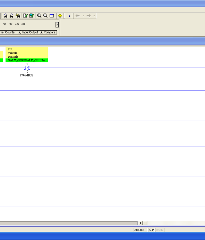
Task: Click the Zoom In magnifier icon
Action: [x=39, y=16]
